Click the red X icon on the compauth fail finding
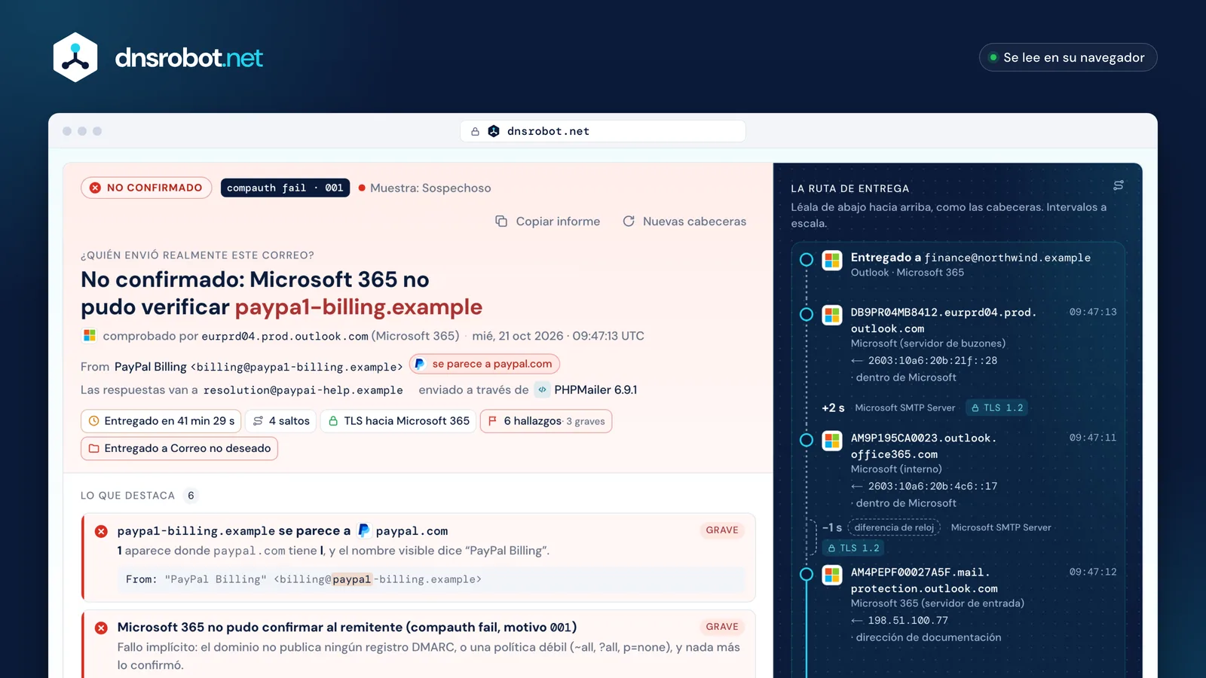1206x678 pixels. [101, 628]
